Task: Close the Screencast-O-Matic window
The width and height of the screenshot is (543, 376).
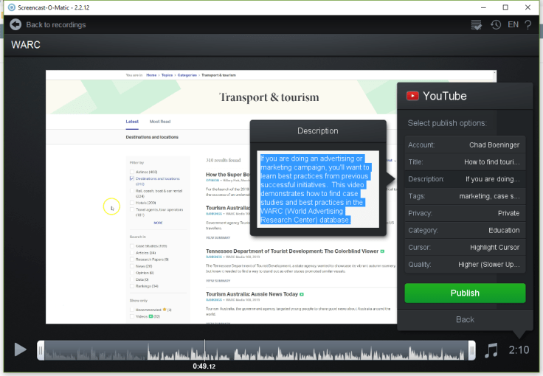Action: pos(528,7)
